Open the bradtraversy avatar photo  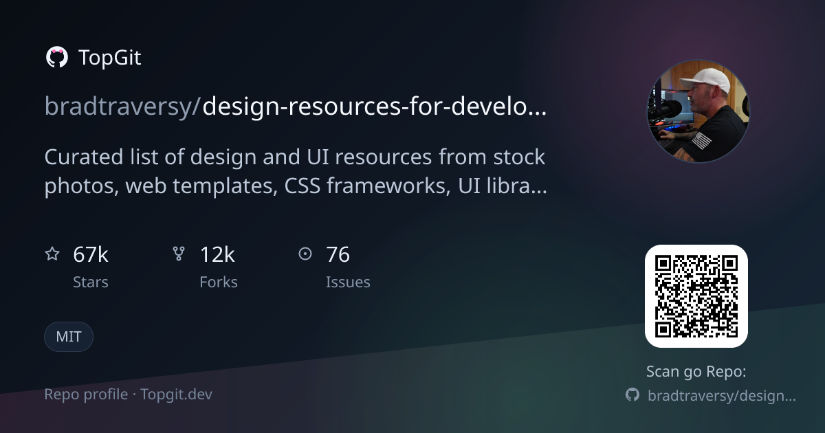[x=698, y=111]
